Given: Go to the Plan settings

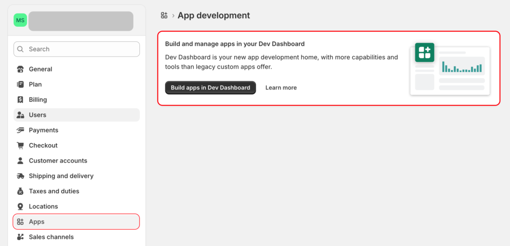Looking at the screenshot, I should (x=76, y=84).
